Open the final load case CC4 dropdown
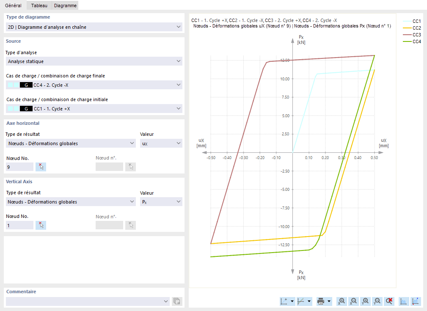427x311 pixels. [x=94, y=85]
